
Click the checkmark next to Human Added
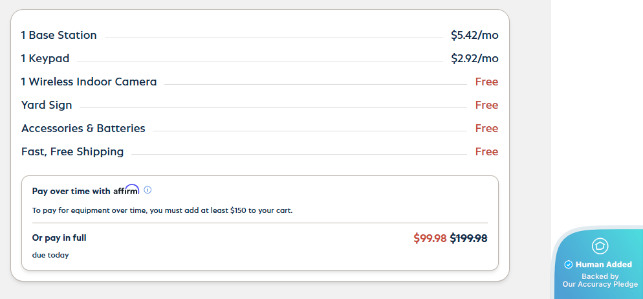click(569, 265)
